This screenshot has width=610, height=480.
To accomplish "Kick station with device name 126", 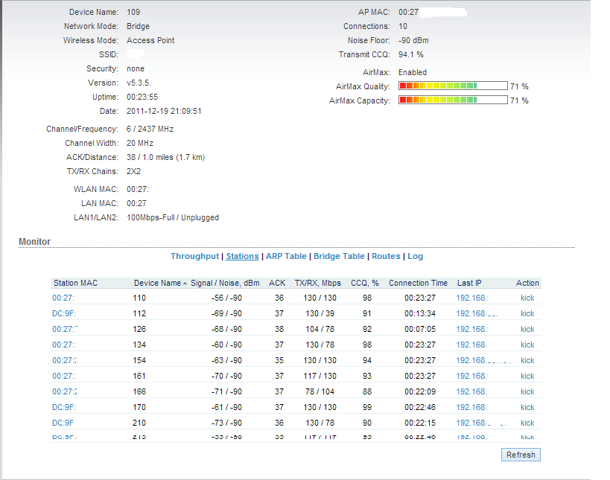I will [527, 329].
